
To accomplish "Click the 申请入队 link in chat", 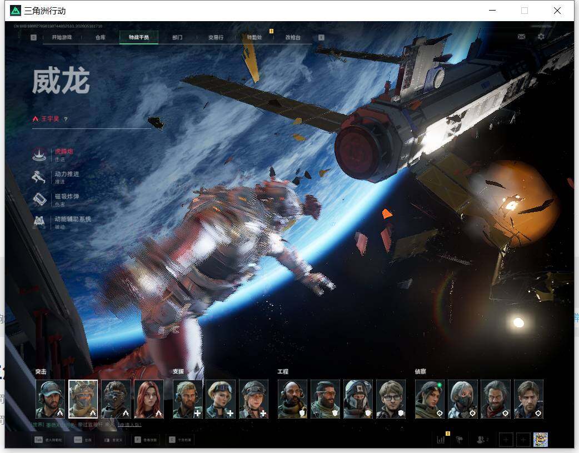I will pos(129,425).
